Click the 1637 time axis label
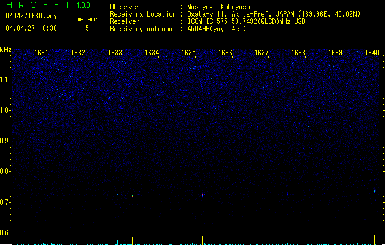Viewport: 386px width, 245px height. tap(261, 53)
